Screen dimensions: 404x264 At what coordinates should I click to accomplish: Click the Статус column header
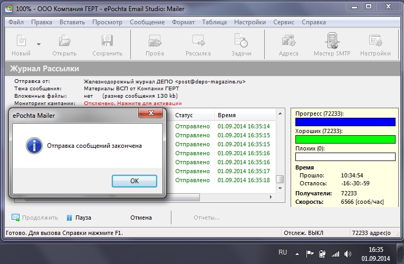pos(193,115)
